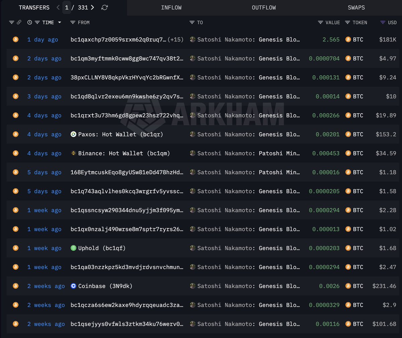The width and height of the screenshot is (402, 338).
Task: Click the Uphold logo icon
Action: pos(73,248)
